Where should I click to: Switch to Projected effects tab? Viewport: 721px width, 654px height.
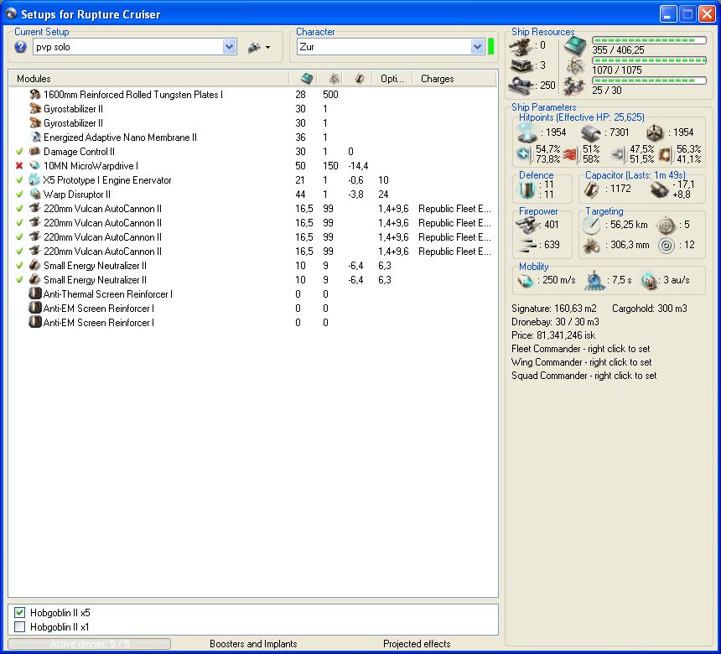417,644
